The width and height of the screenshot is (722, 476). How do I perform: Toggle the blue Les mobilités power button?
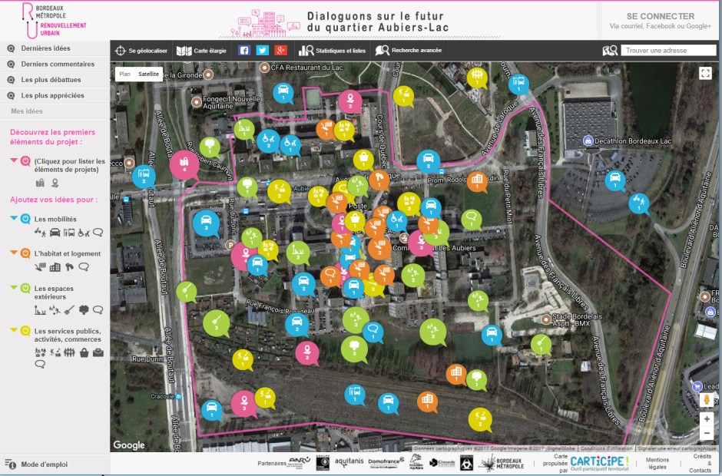[25, 219]
